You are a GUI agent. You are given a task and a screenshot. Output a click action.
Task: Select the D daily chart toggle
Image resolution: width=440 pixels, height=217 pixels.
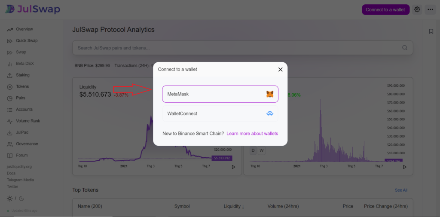tap(253, 150)
